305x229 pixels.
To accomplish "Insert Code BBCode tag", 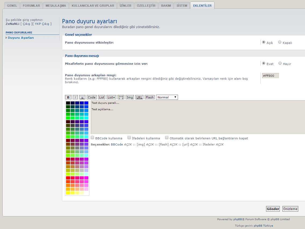I will coord(92,97).
